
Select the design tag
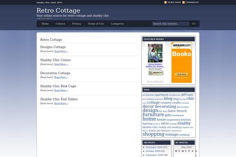tap(150, 111)
